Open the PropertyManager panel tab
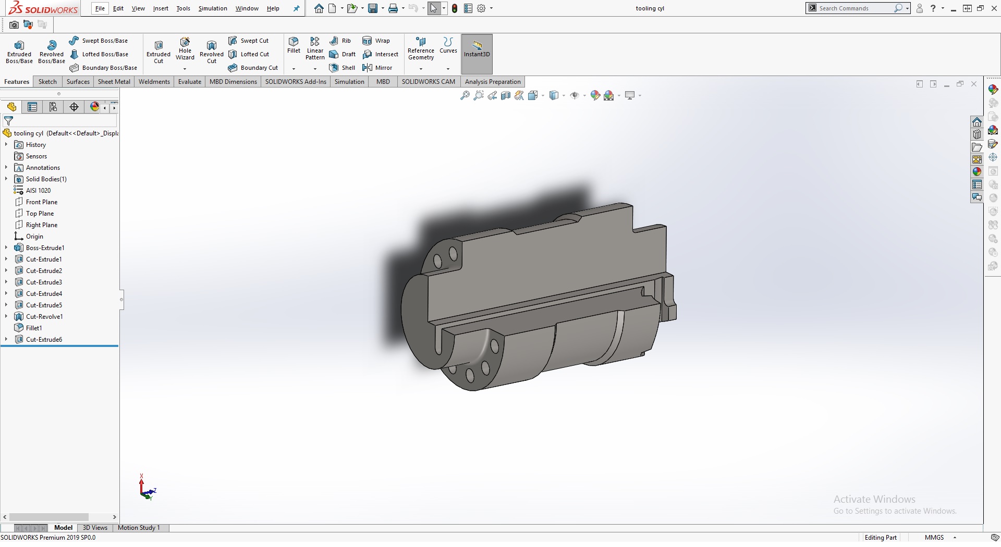This screenshot has height=547, width=1001. (32, 107)
